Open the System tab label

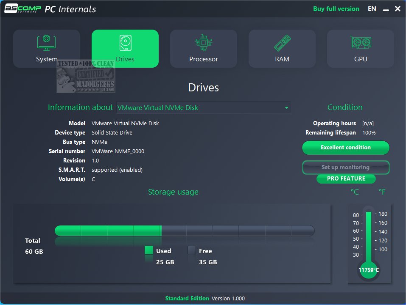[x=47, y=59]
